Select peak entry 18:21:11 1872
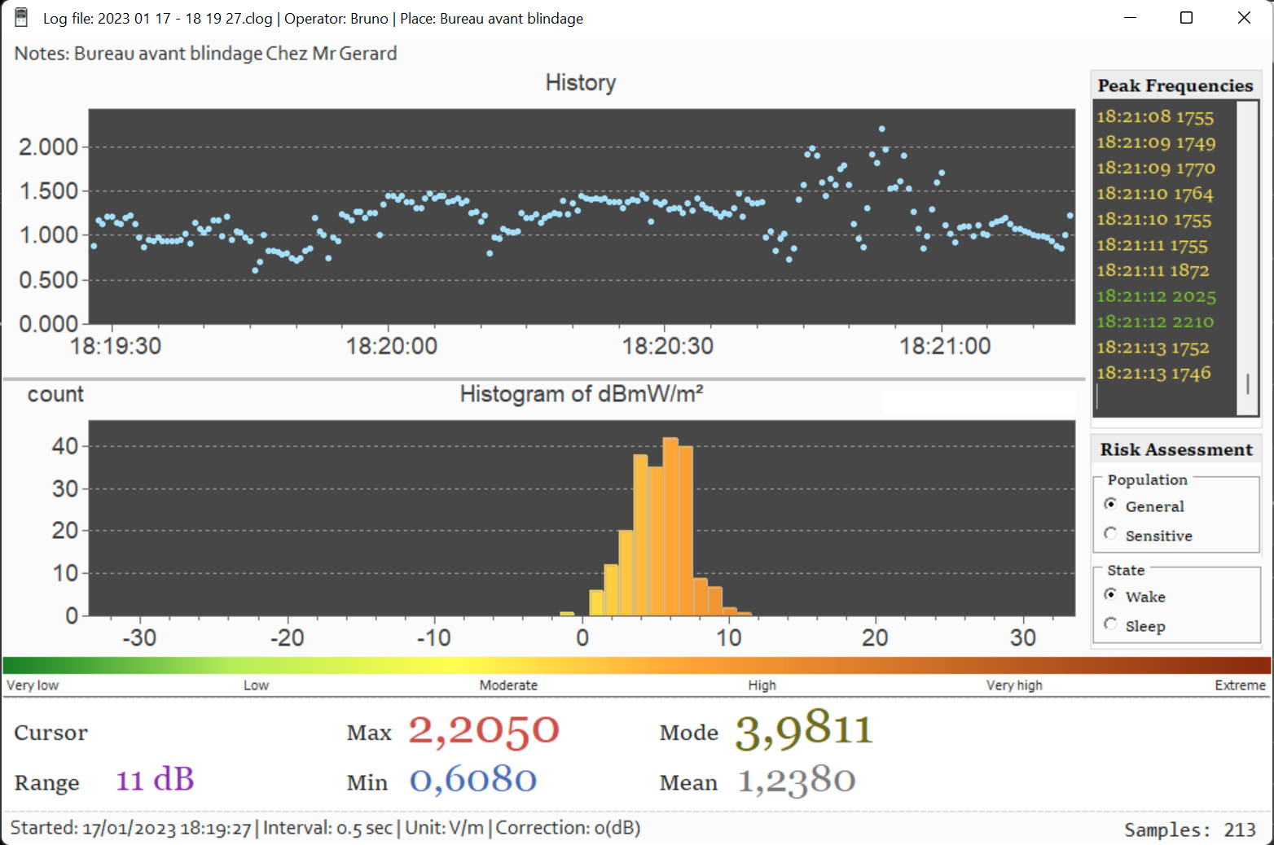The image size is (1274, 845). [1153, 270]
